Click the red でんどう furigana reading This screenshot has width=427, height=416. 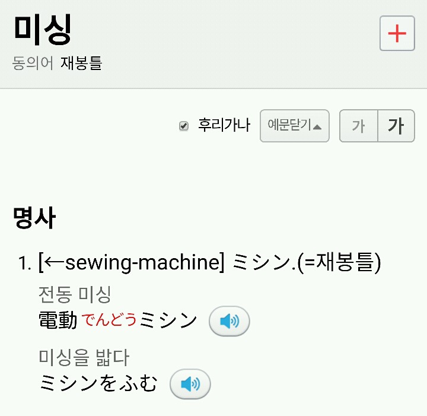click(109, 320)
